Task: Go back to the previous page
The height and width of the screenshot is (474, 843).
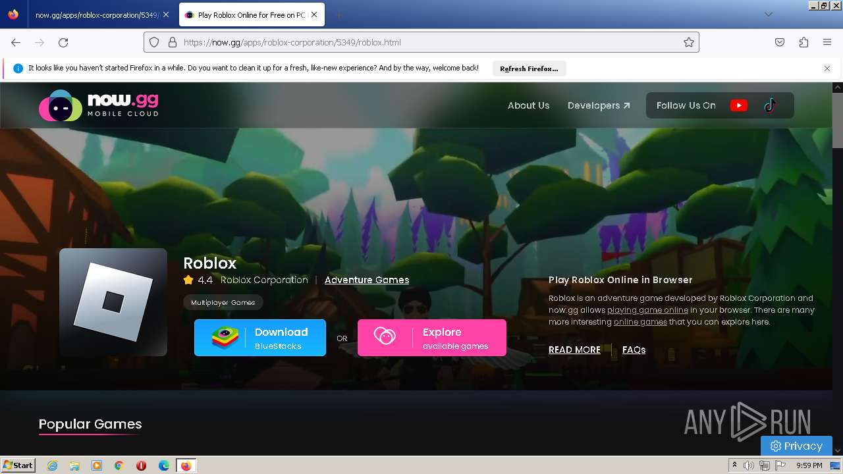Action: 16,42
